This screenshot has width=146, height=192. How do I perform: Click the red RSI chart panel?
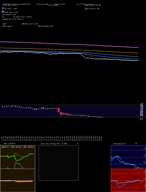(x=128, y=180)
